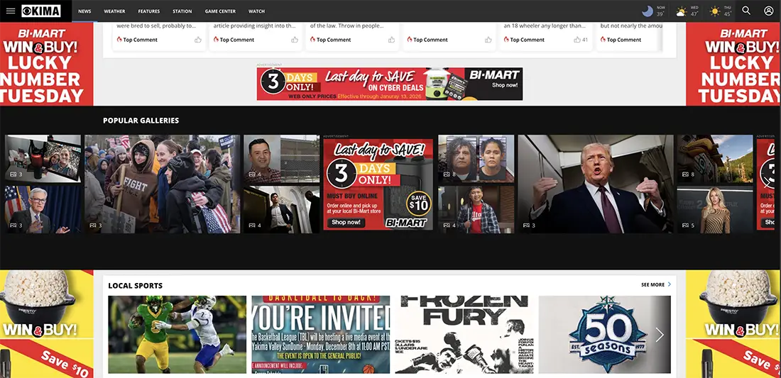The image size is (781, 378).
Task: Open the user account icon
Action: point(768,11)
